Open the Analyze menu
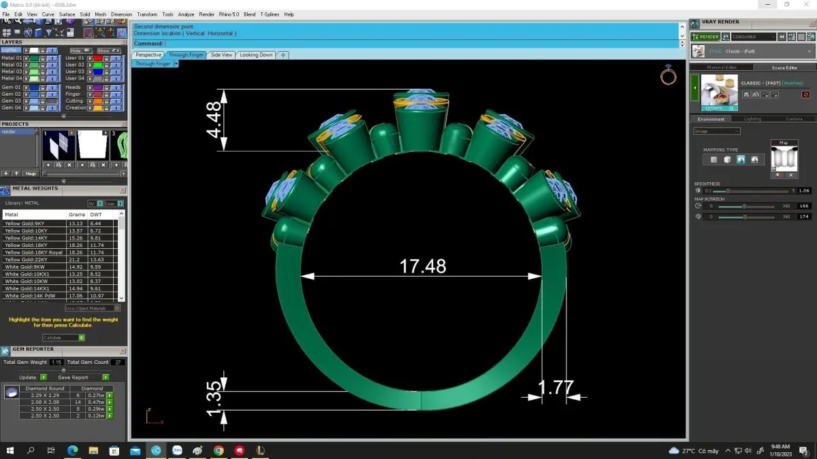The width and height of the screenshot is (817, 459). pos(186,14)
